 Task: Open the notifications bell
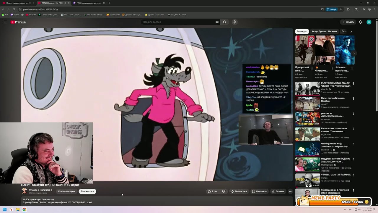coord(360,22)
